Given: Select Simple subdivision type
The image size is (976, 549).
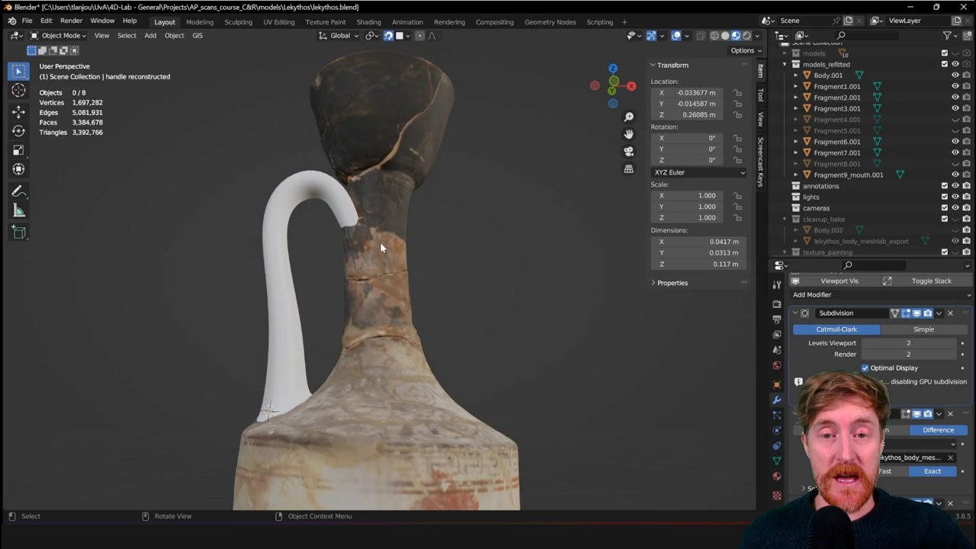Looking at the screenshot, I should pos(923,329).
